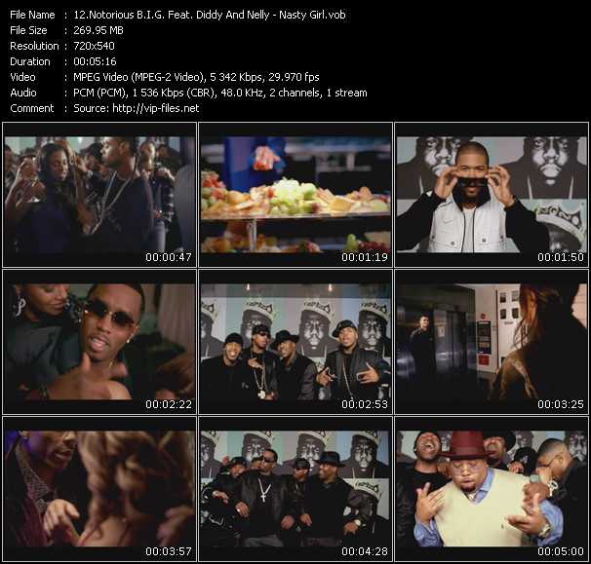Open the group shot thumbnail at 00:02:53

tap(295, 342)
